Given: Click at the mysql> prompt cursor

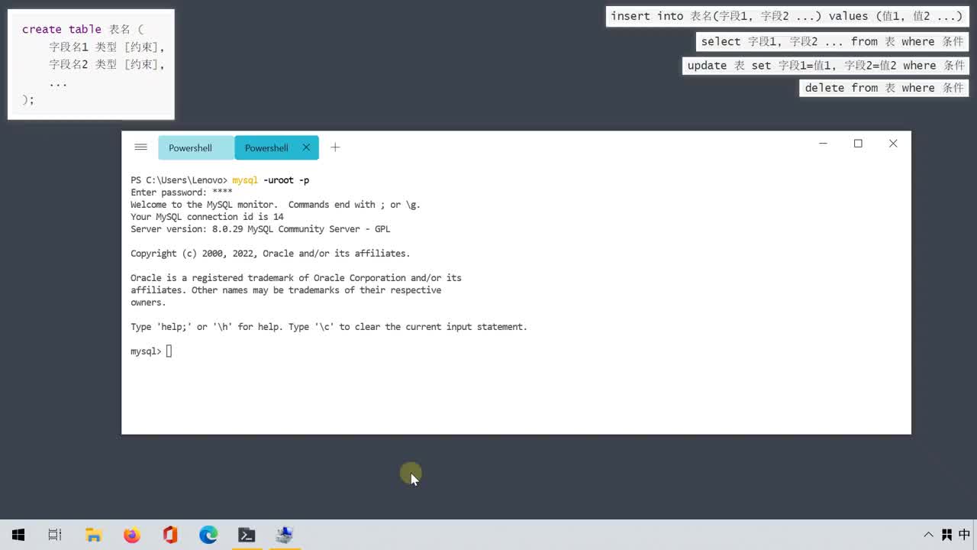Looking at the screenshot, I should click(169, 351).
